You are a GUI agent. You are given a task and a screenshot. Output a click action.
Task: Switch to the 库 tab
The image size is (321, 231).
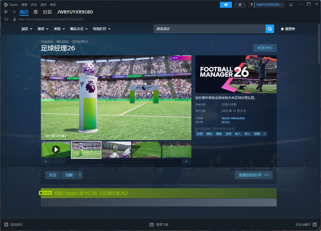click(x=36, y=12)
